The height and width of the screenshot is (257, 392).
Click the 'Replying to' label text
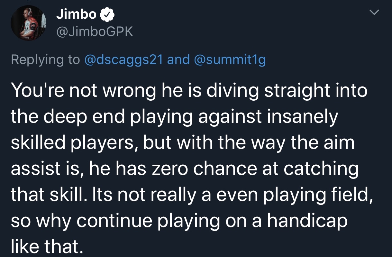(x=45, y=60)
